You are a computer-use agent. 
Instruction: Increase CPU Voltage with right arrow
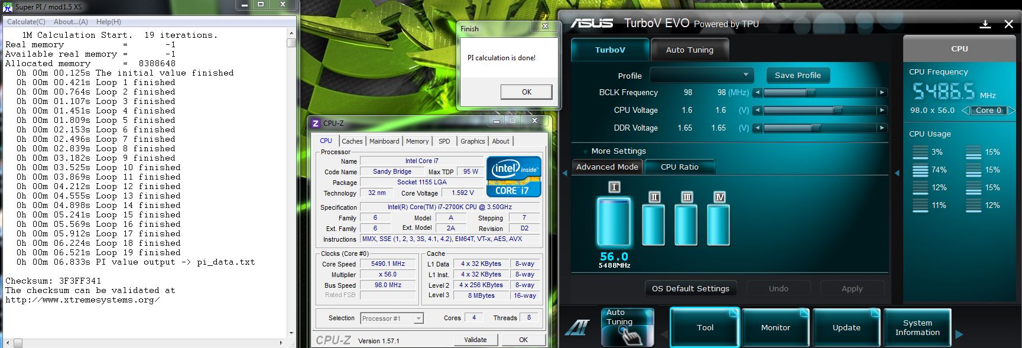tap(883, 110)
